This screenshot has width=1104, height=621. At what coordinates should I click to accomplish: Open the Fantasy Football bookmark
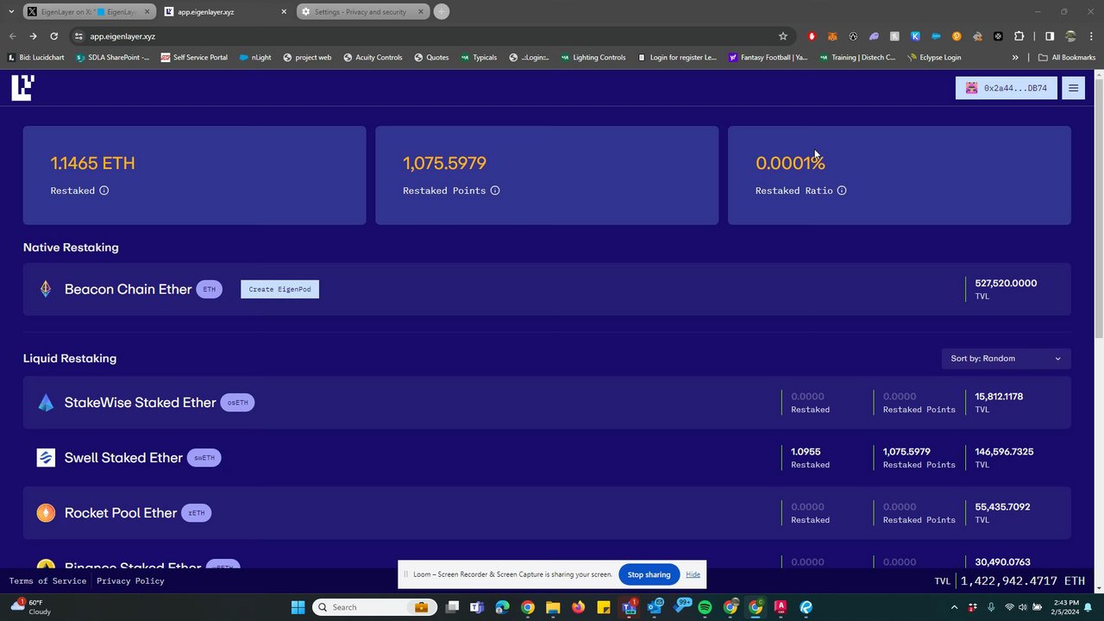pos(768,58)
